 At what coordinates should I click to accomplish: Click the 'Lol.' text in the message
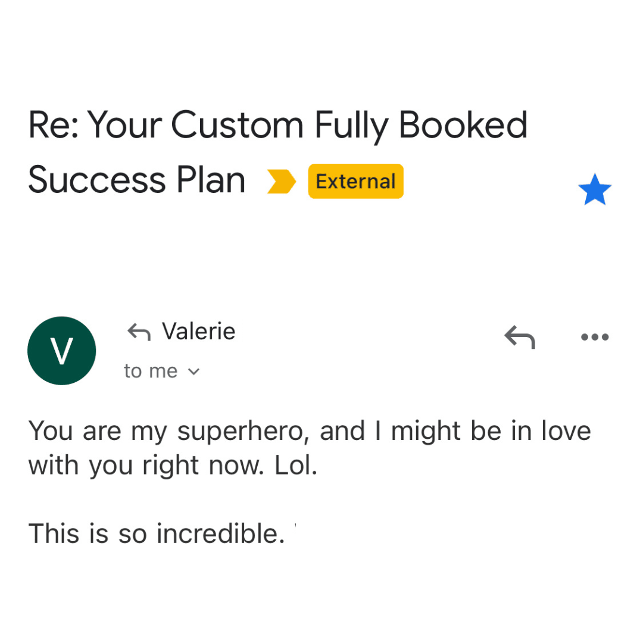(295, 466)
